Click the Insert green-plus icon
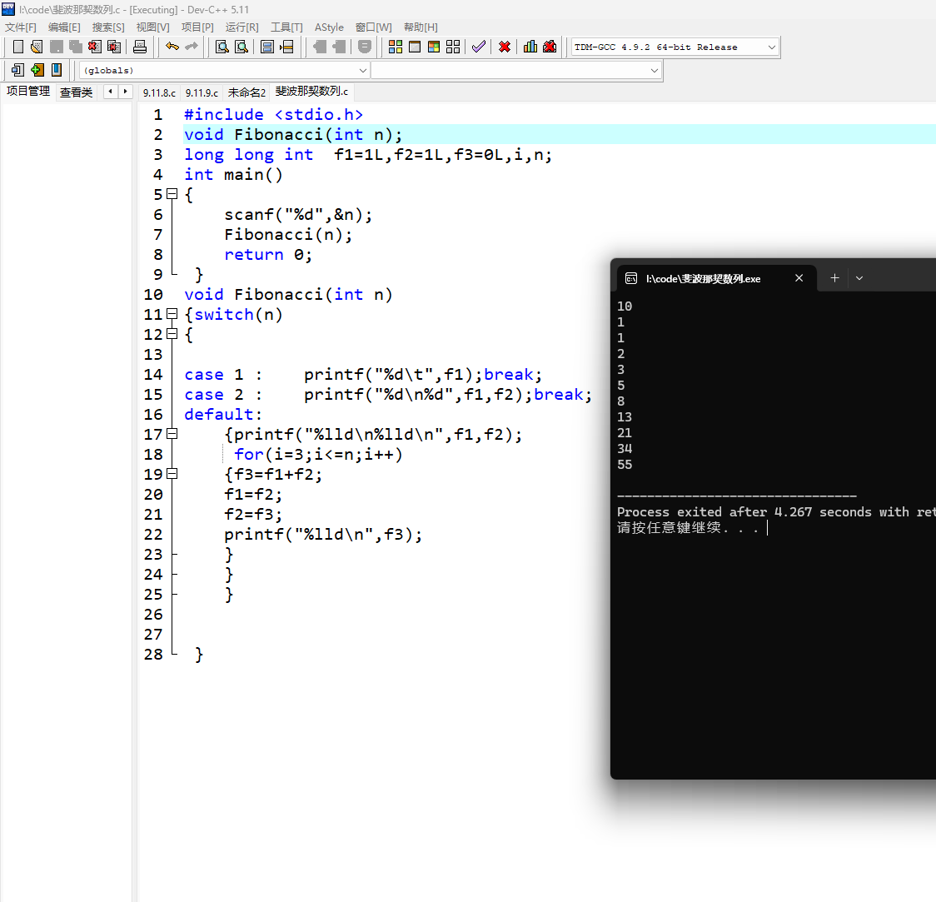The height and width of the screenshot is (902, 936). pyautogui.click(x=37, y=70)
